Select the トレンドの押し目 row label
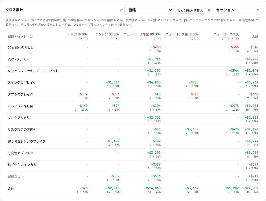Viewport: 266px width, 201px height. (20, 106)
